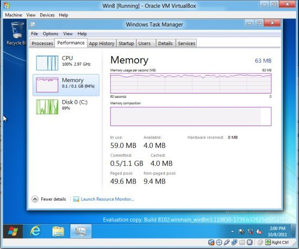Switch to the Startup tab
Viewport: 299px width, 249px height.
[126, 43]
